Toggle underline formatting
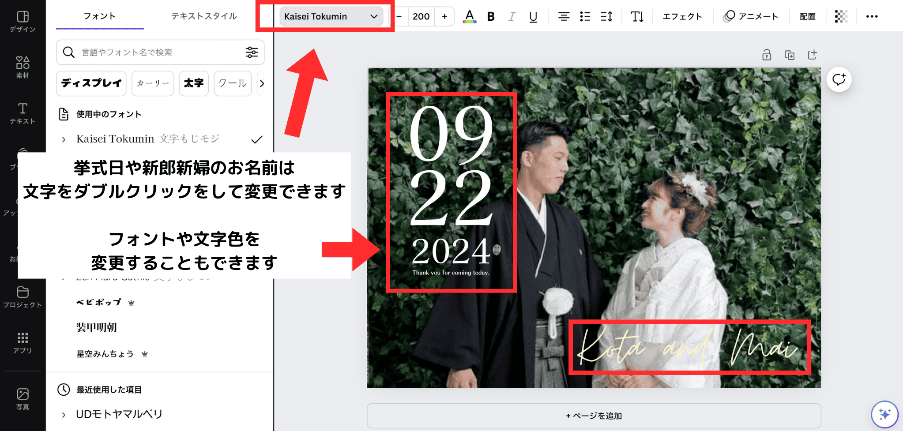This screenshot has height=431, width=903. [533, 17]
